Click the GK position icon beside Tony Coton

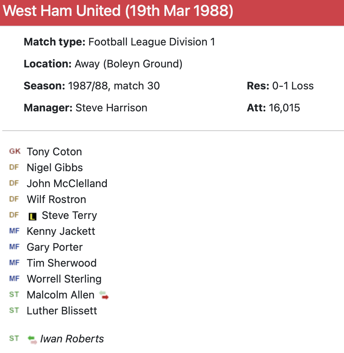(15, 152)
